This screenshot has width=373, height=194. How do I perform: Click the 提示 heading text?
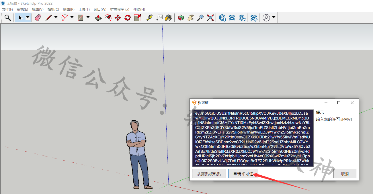(x=320, y=113)
